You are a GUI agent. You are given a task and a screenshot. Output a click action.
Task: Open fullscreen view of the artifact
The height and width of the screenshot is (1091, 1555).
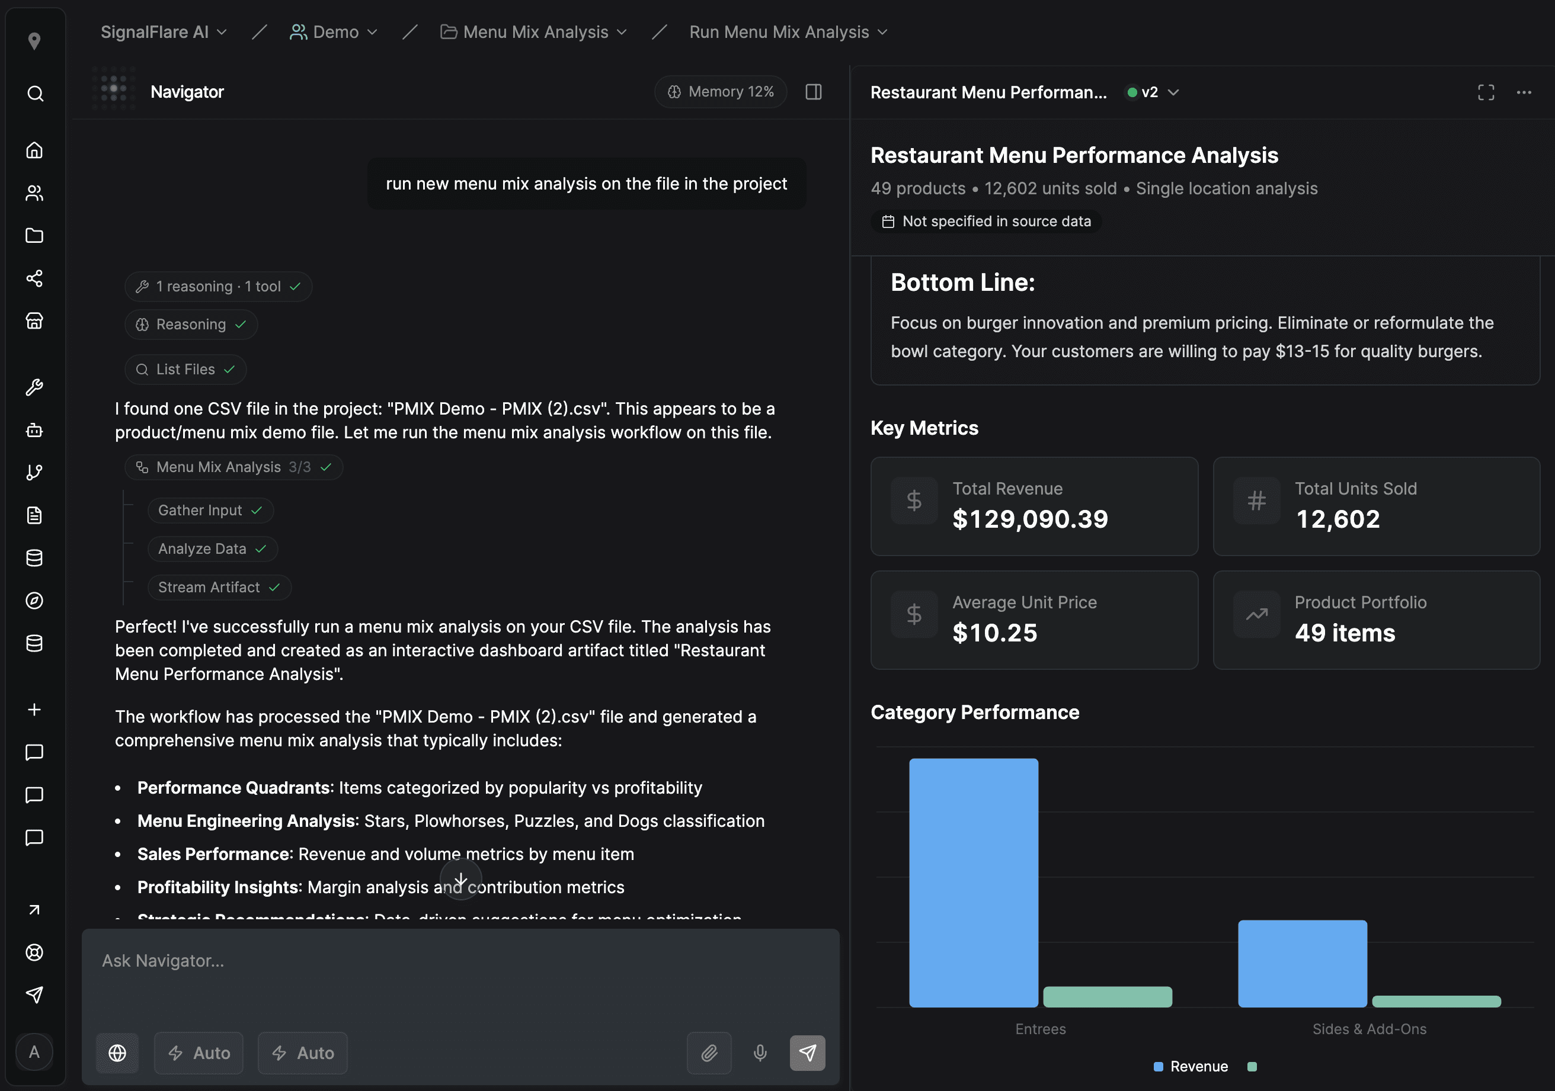(1485, 92)
